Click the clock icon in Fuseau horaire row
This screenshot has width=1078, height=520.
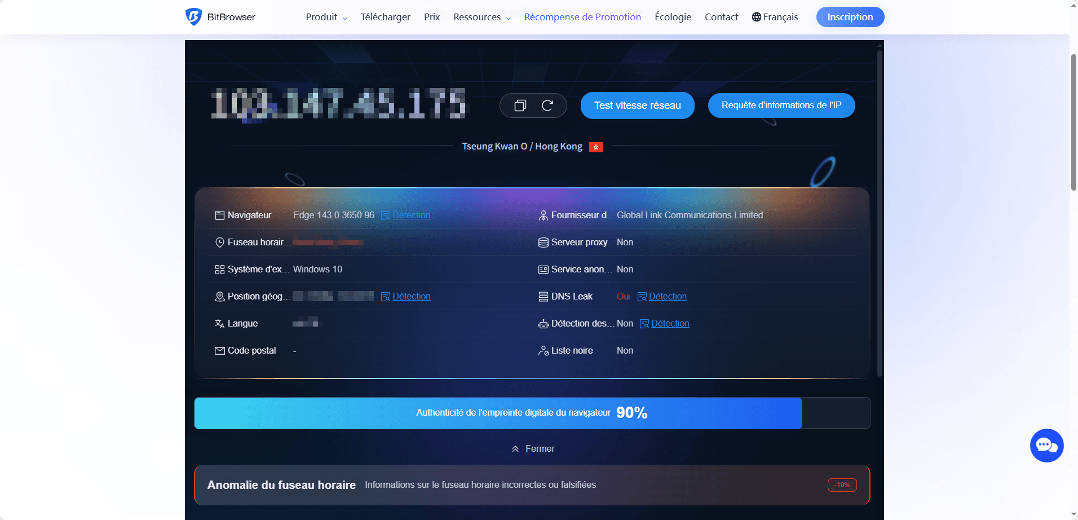coord(220,242)
